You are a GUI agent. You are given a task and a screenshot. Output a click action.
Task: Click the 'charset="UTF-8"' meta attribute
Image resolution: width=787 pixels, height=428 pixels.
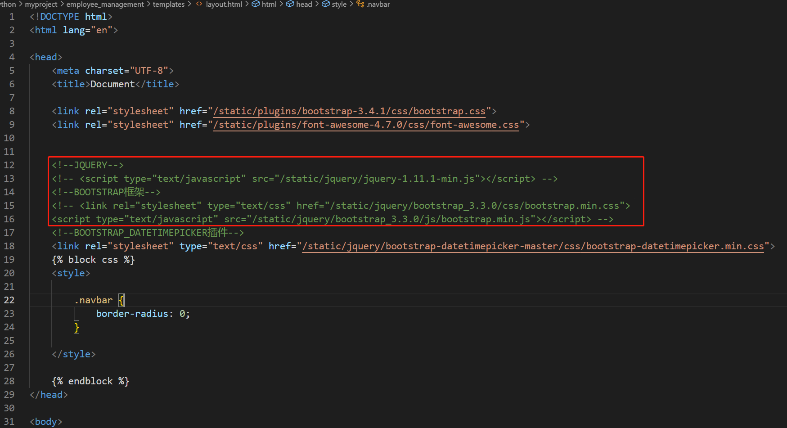[x=126, y=71]
